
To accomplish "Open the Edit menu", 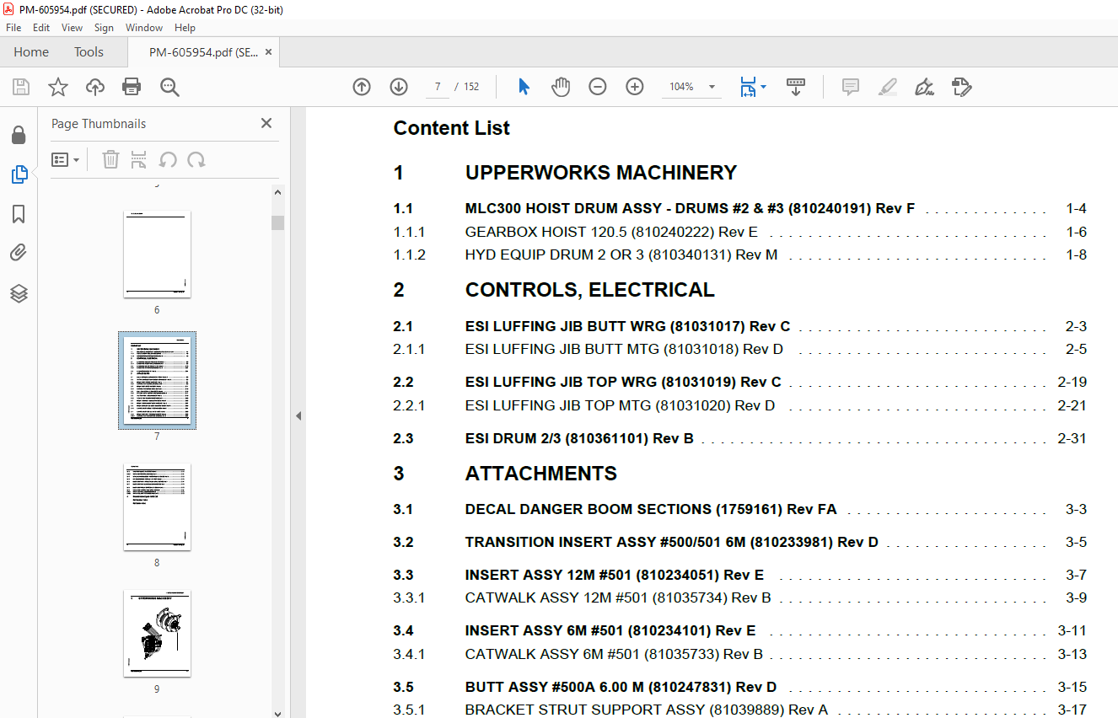I will (41, 28).
